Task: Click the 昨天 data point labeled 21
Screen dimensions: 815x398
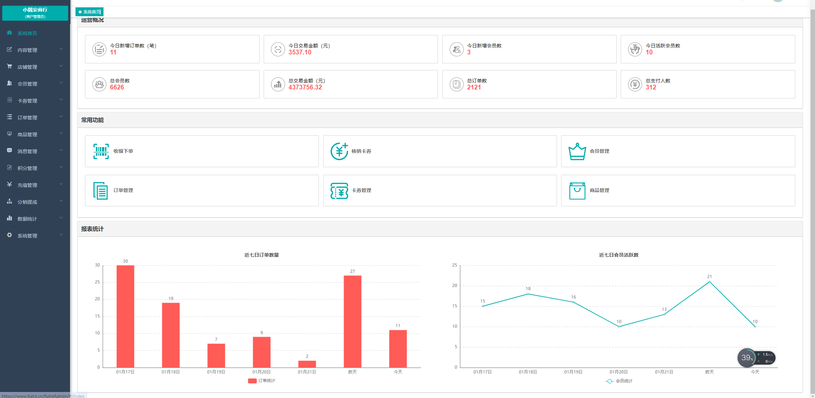Action: 710,282
